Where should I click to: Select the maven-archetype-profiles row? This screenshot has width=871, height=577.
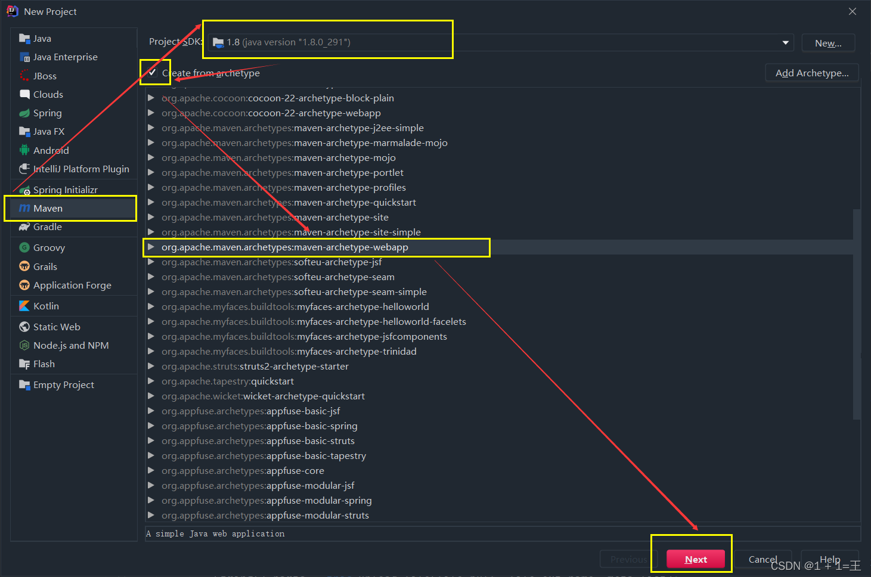click(x=499, y=187)
